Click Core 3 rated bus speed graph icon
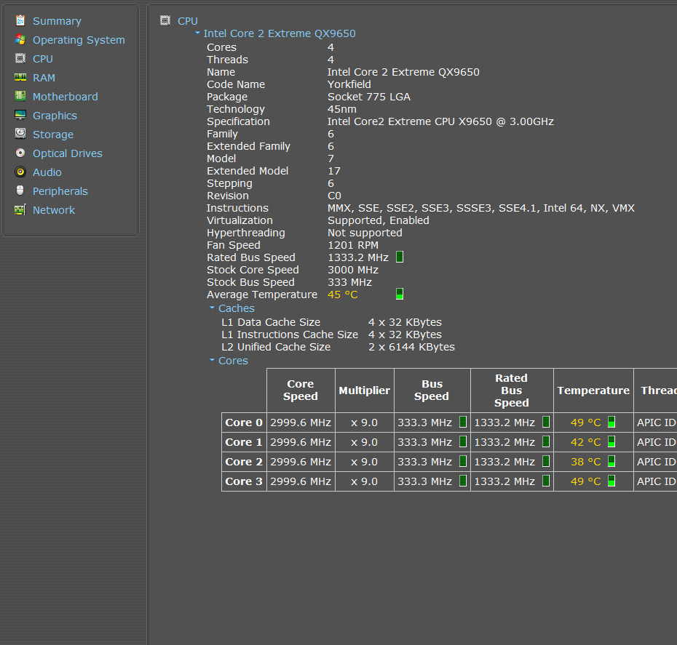Screen dimensions: 677x645 point(546,481)
